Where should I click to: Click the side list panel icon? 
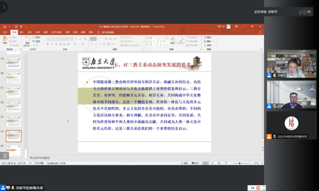pos(4,156)
